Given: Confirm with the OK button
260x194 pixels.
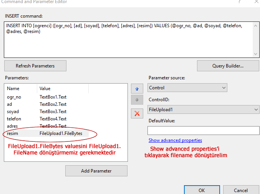Looking at the screenshot, I should [202, 190].
